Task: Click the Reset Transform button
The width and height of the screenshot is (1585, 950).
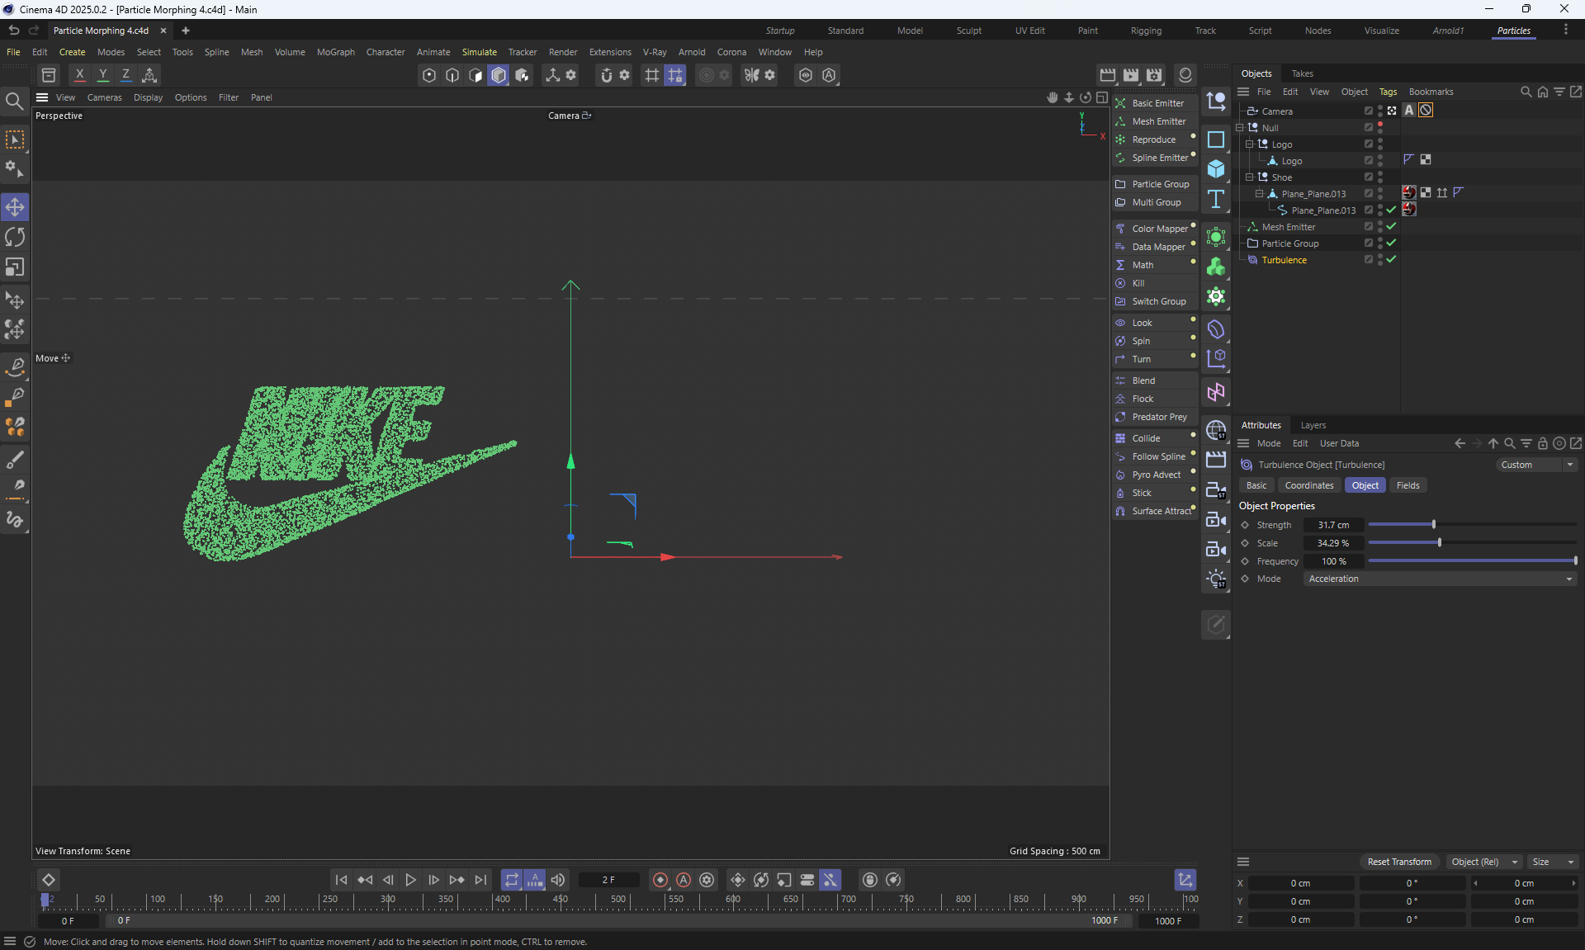Action: (x=1399, y=862)
